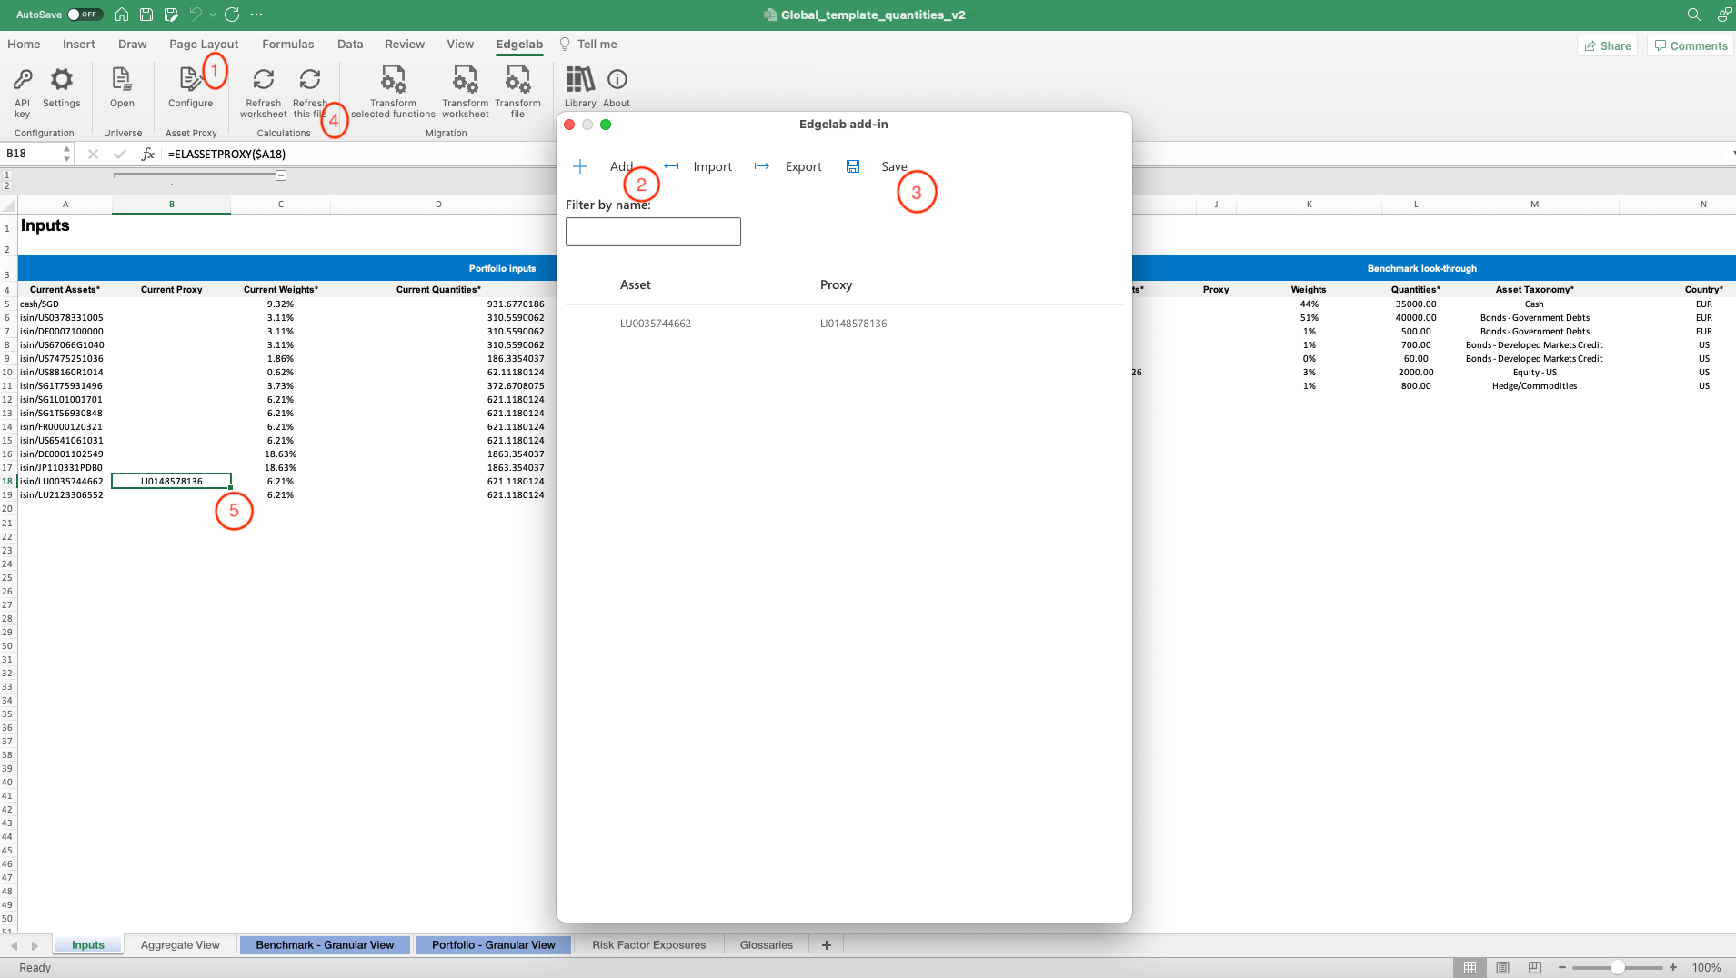Switch to Portfolio - Granular View sheet
The image size is (1736, 978).
pos(494,945)
